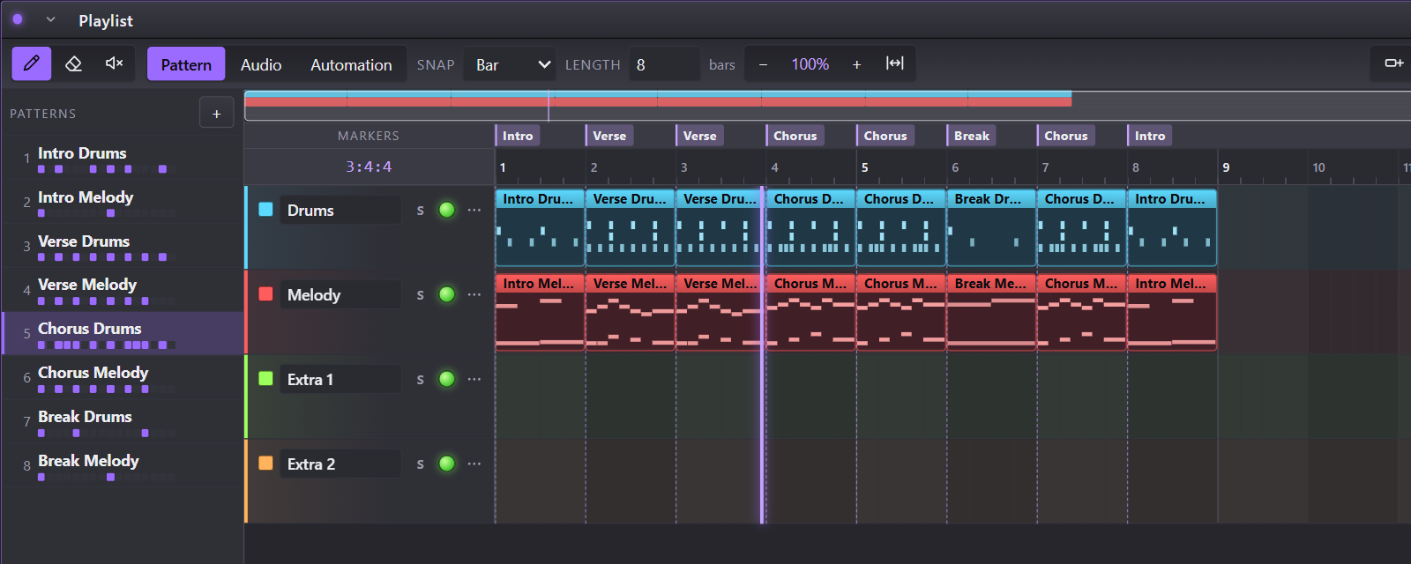Click the song overview minimap strip

coord(827,106)
